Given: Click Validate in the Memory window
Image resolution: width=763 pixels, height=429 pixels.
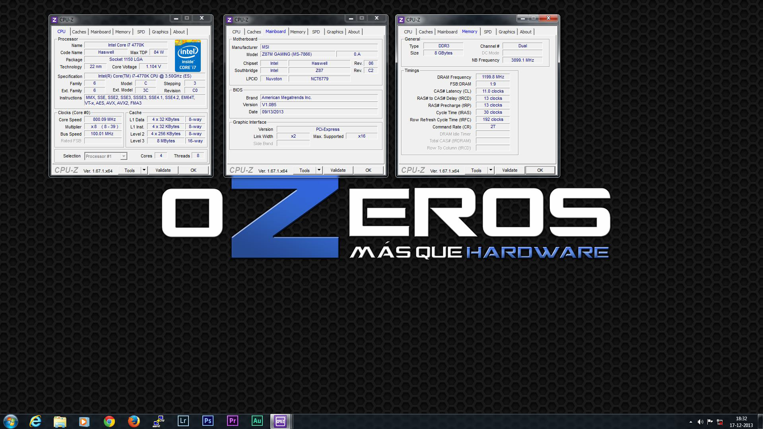Looking at the screenshot, I should point(510,170).
